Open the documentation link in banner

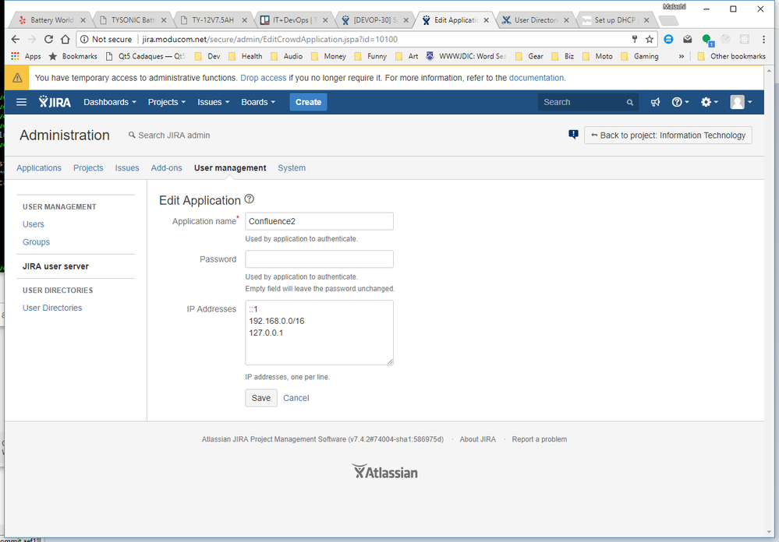pyautogui.click(x=536, y=78)
